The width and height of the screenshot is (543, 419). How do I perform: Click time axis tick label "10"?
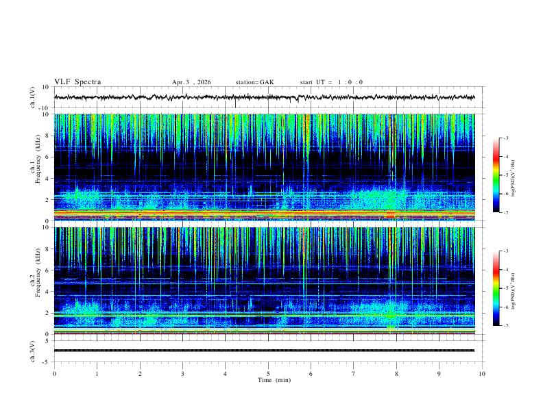[x=482, y=374]
